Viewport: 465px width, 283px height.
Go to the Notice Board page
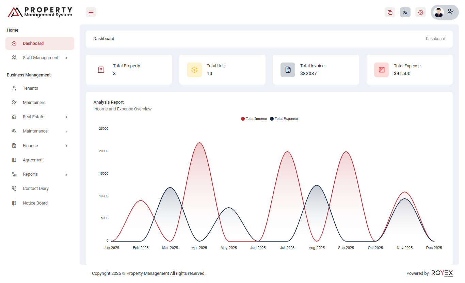point(35,203)
